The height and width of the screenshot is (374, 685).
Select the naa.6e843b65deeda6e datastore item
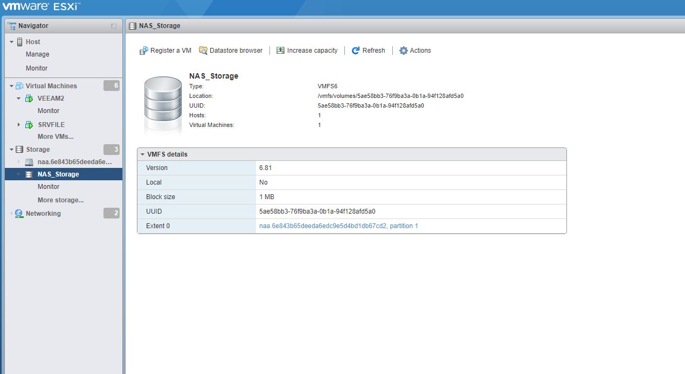pos(74,162)
